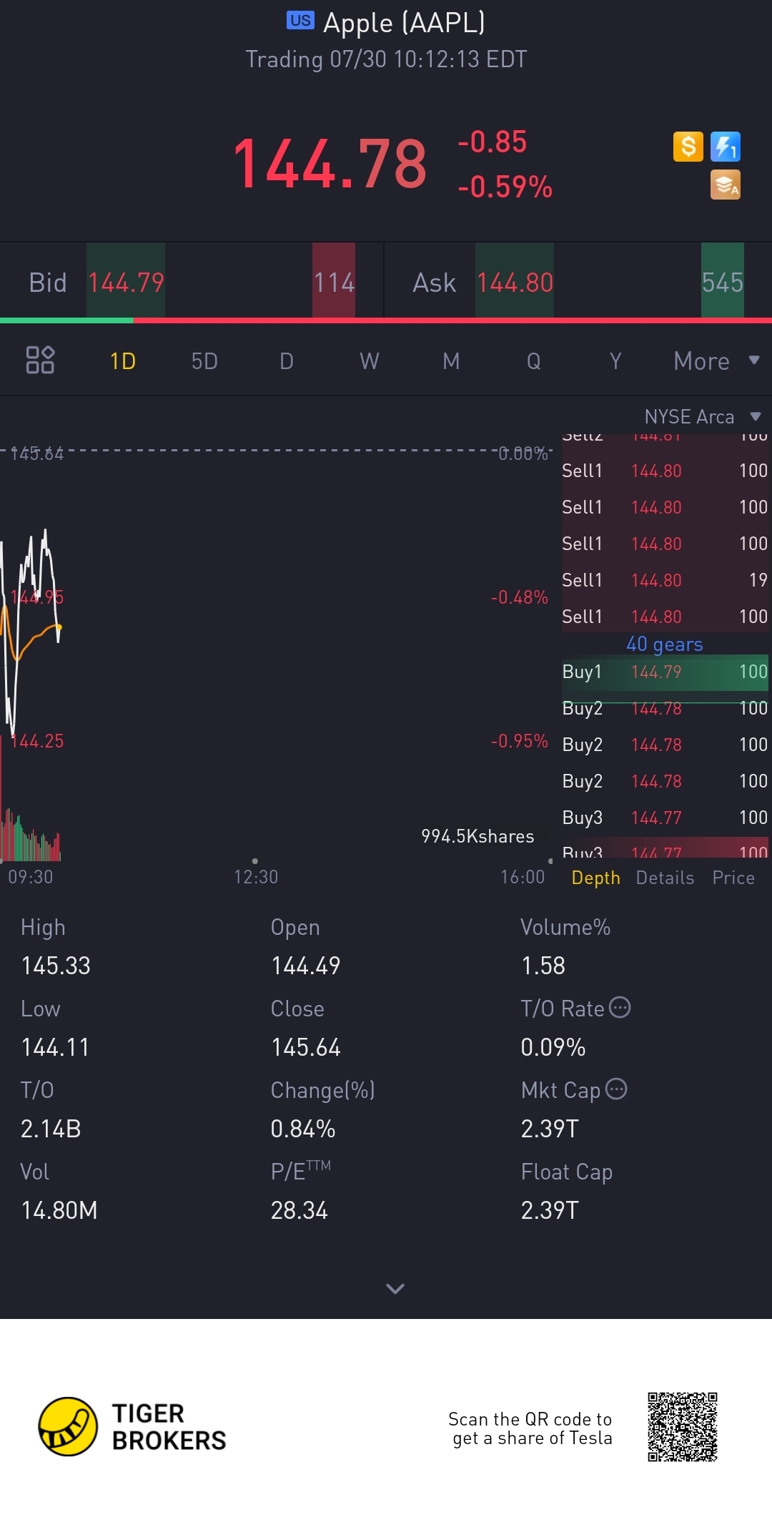Switch to the Details tab

pyautogui.click(x=665, y=878)
